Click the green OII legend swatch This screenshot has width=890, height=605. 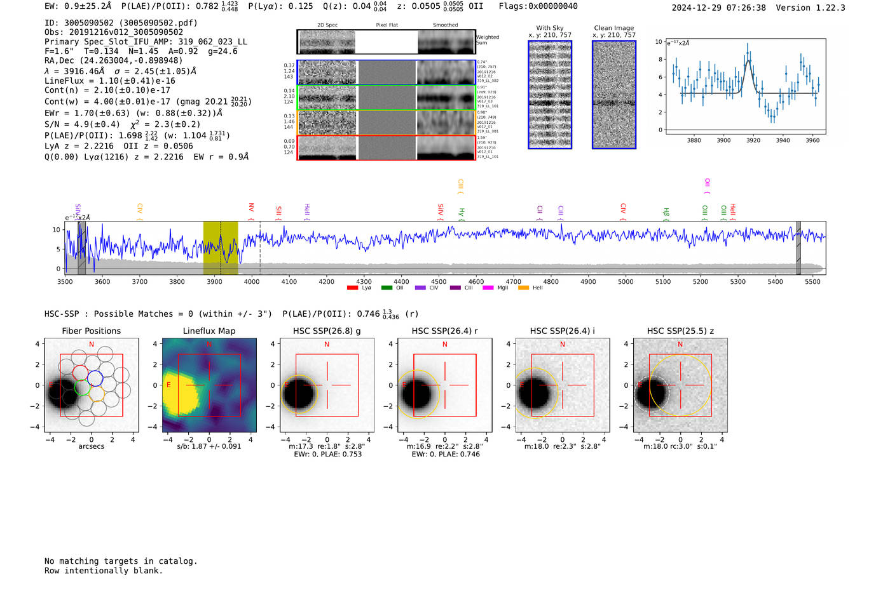tap(387, 288)
